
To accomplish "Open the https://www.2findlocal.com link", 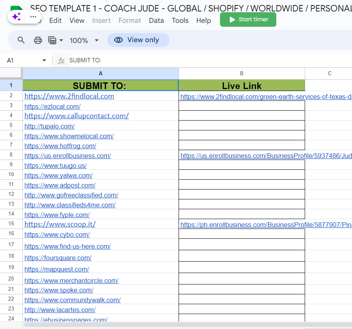I will (x=69, y=96).
